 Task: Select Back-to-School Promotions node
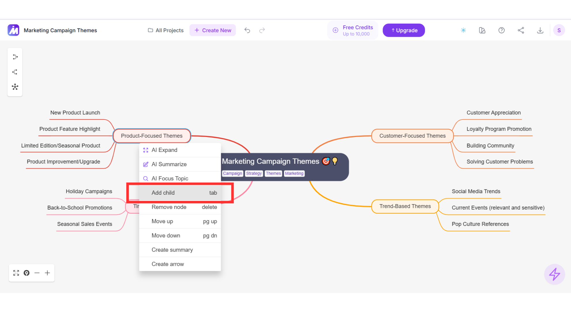pyautogui.click(x=80, y=208)
